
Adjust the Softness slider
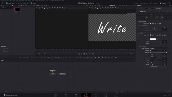point(156,30)
